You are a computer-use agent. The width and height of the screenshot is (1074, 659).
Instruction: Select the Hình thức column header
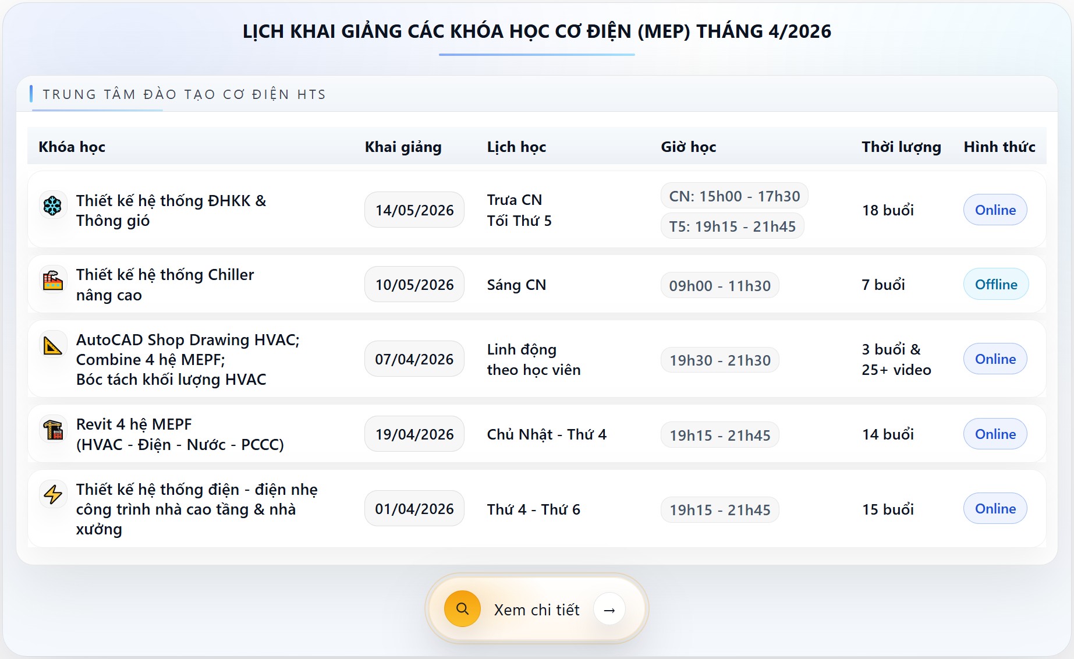click(x=999, y=147)
